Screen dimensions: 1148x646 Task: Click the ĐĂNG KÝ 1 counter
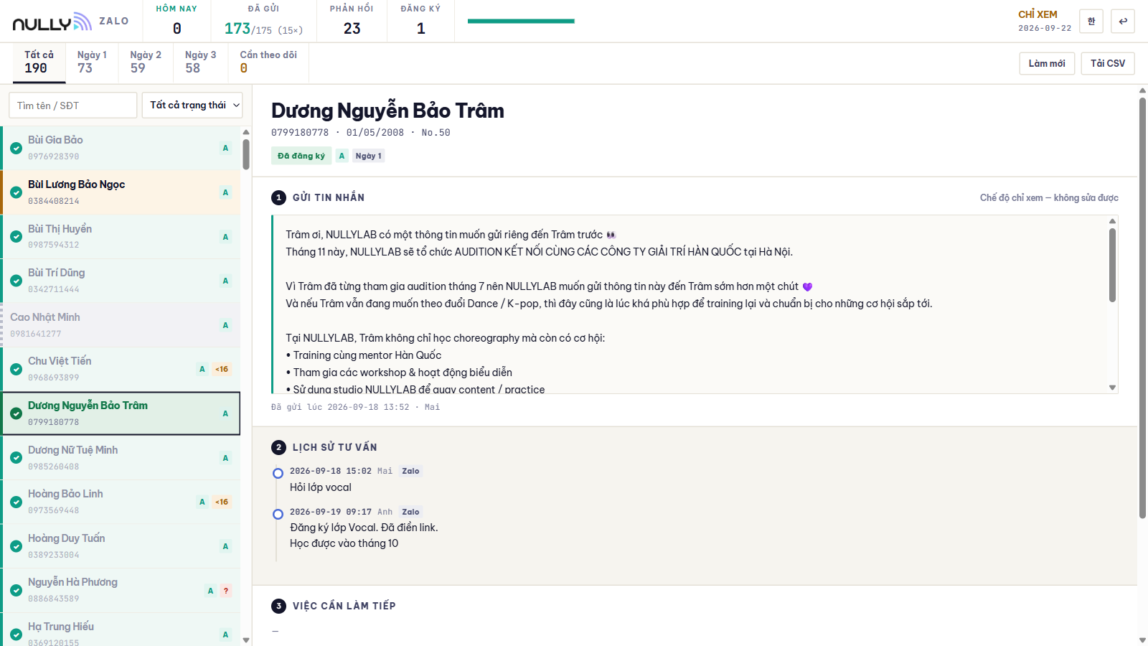(421, 21)
